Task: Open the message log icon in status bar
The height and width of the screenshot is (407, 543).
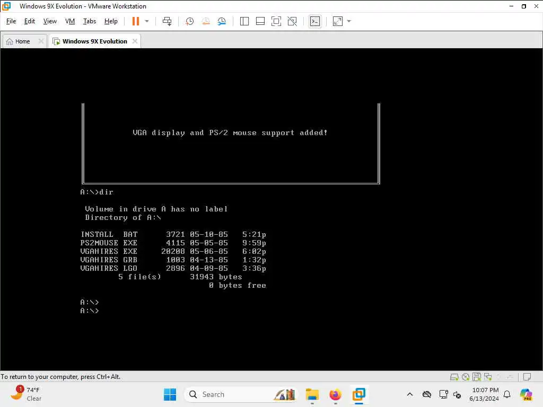Action: click(x=527, y=377)
